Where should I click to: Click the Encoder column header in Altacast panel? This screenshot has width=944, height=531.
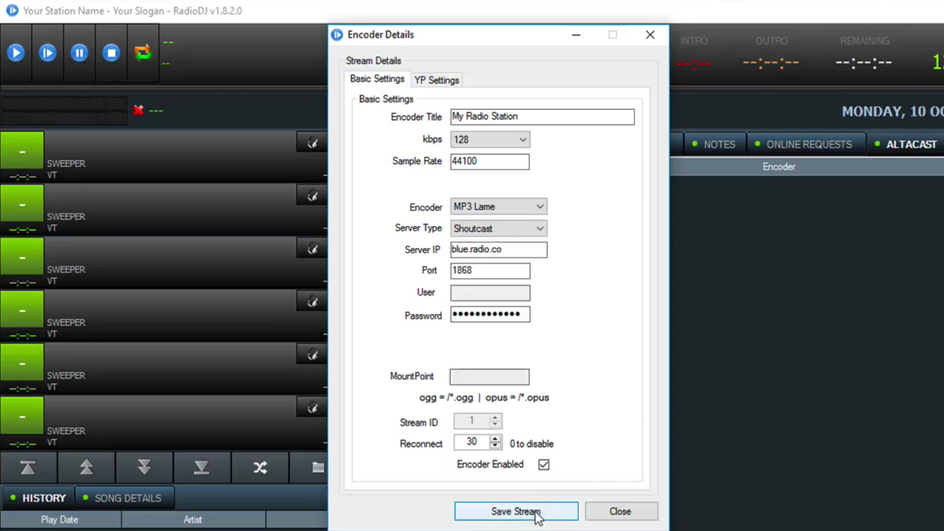(779, 167)
